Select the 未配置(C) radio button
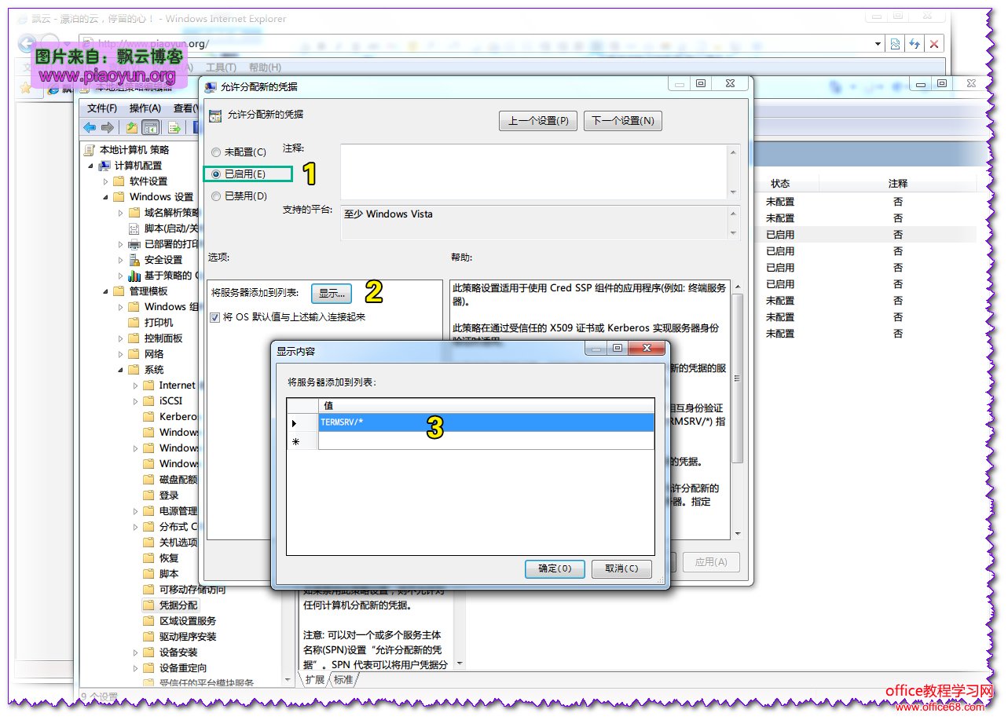Viewport: 1008px width, 720px height. coord(216,152)
